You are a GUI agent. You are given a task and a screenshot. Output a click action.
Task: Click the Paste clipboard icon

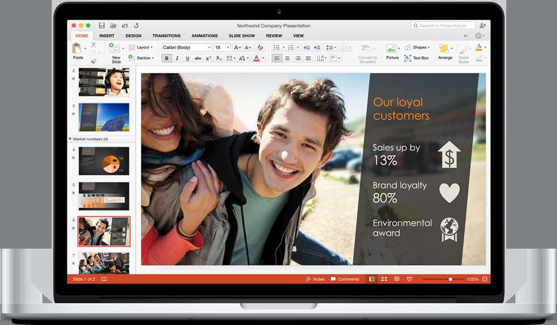76,48
